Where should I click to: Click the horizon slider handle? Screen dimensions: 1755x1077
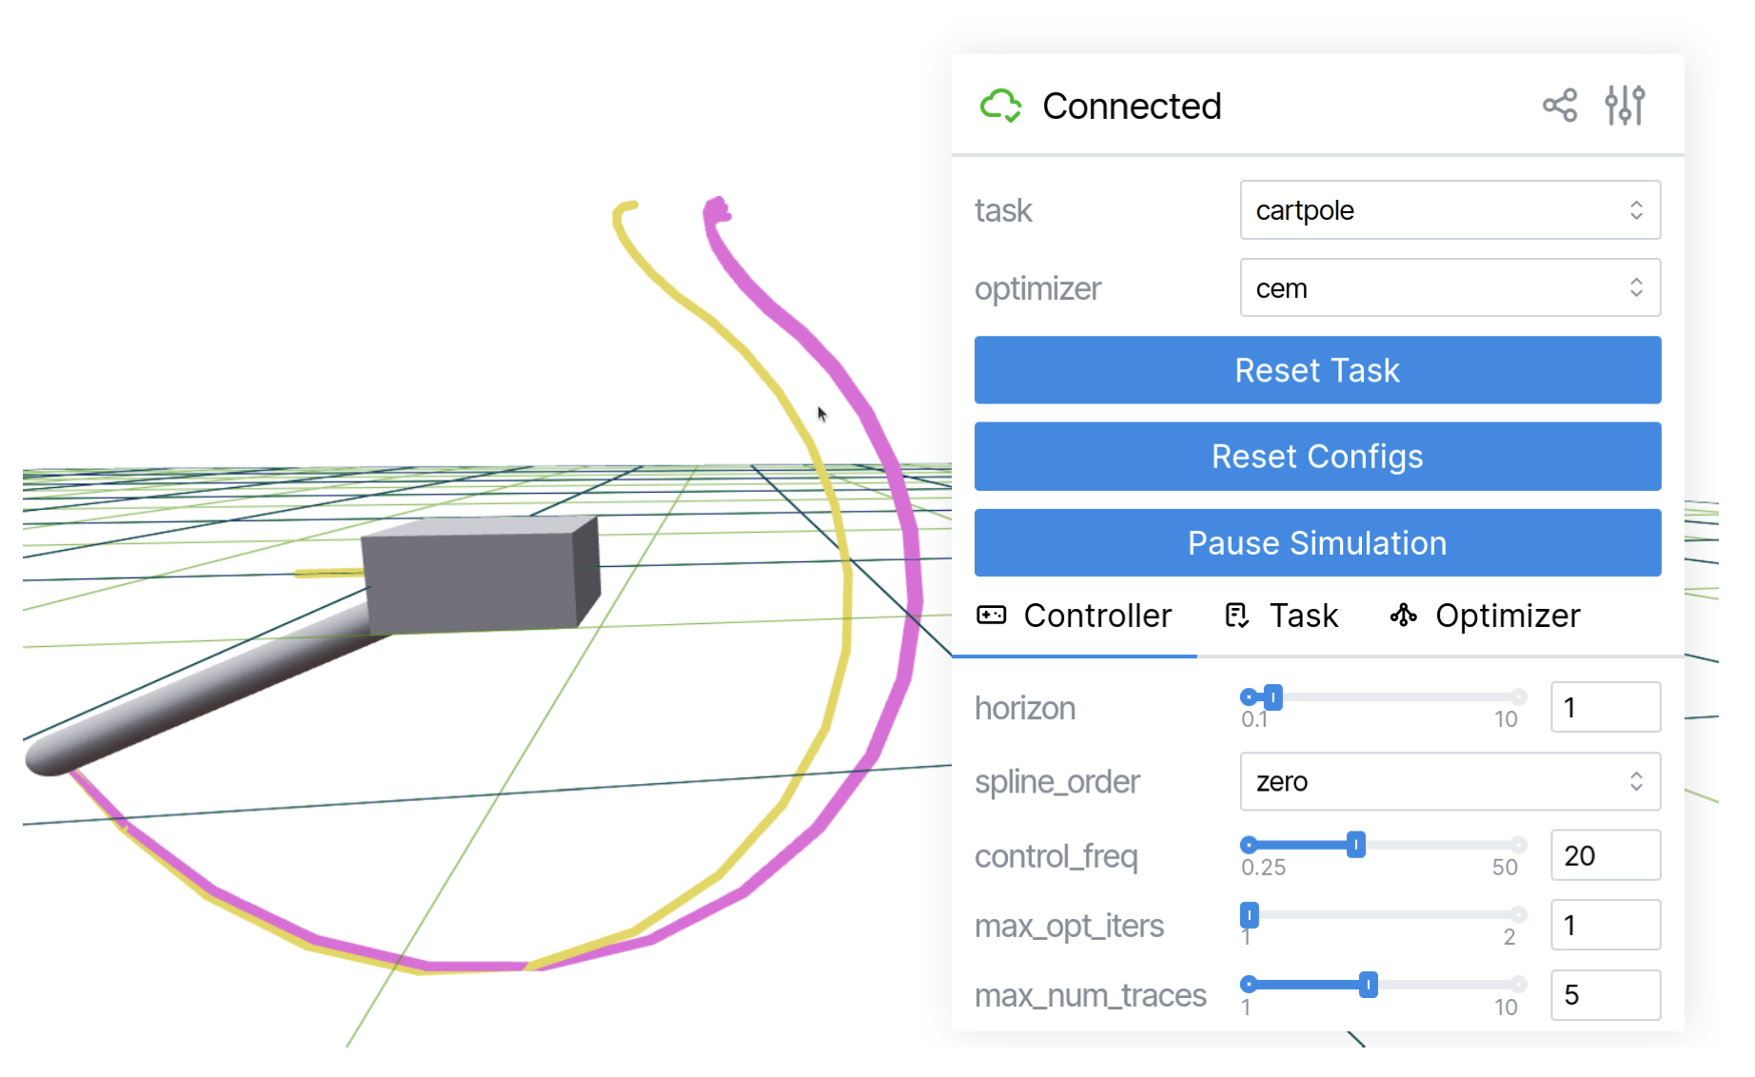1272,697
